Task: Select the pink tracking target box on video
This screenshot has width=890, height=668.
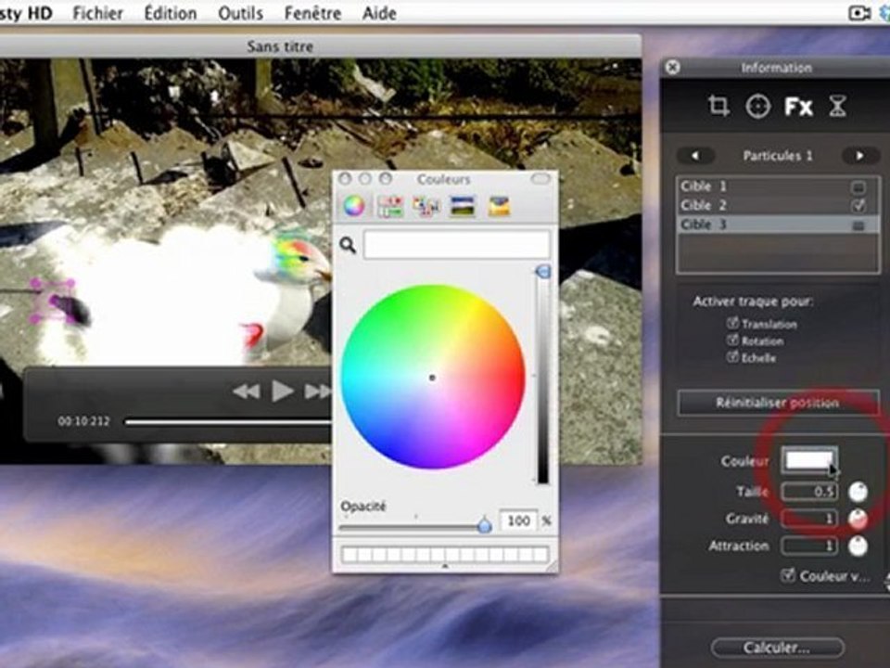Action: pos(53,301)
